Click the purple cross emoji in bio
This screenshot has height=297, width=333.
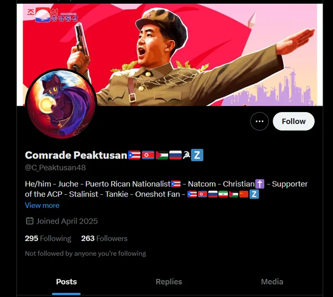click(x=260, y=184)
